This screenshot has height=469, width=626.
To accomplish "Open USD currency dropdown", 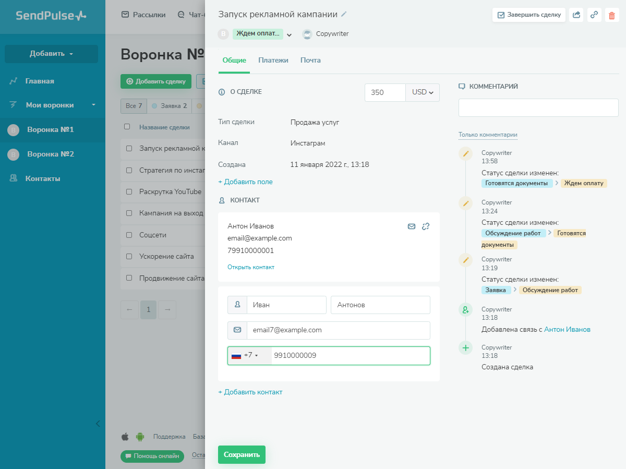I will pyautogui.click(x=423, y=92).
